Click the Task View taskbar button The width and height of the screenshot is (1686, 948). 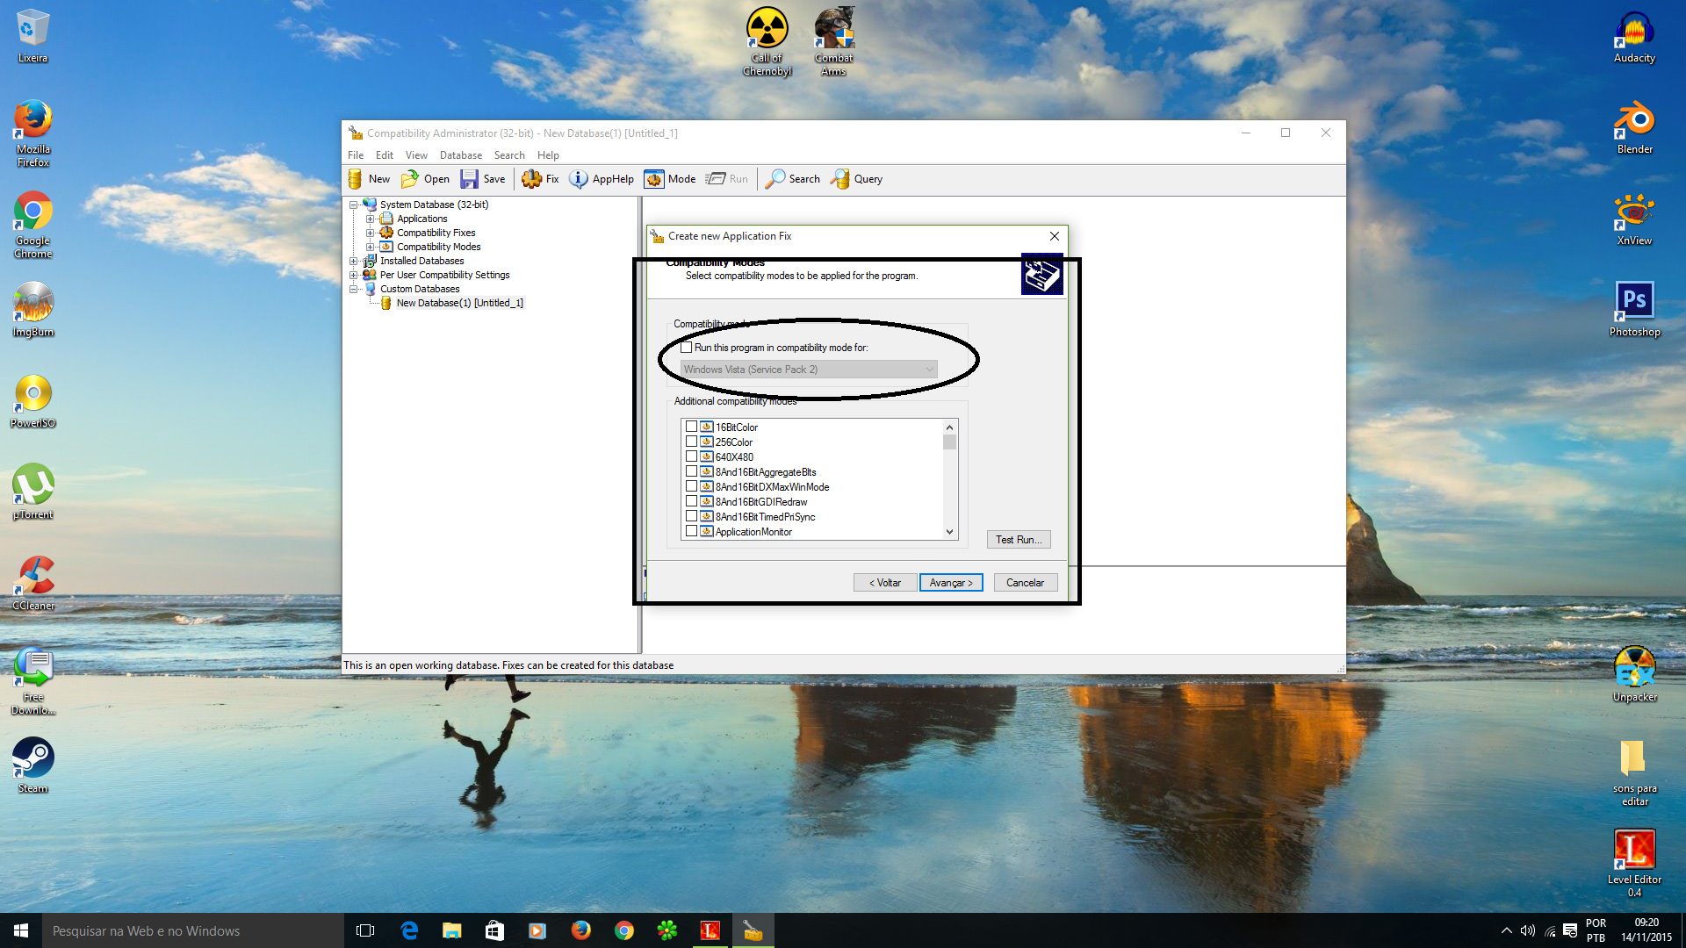click(365, 930)
